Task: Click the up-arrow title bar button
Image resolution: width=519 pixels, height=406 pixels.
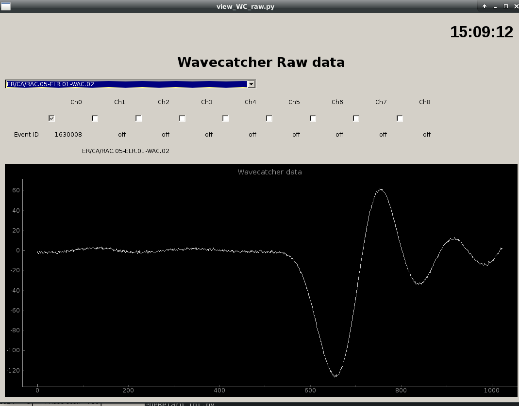Action: tap(484, 6)
